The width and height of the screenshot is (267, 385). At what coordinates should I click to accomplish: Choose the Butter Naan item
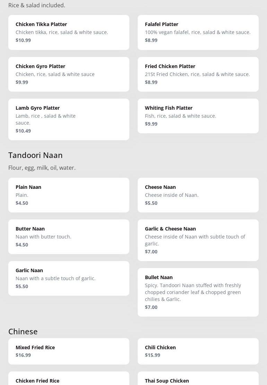(x=69, y=236)
